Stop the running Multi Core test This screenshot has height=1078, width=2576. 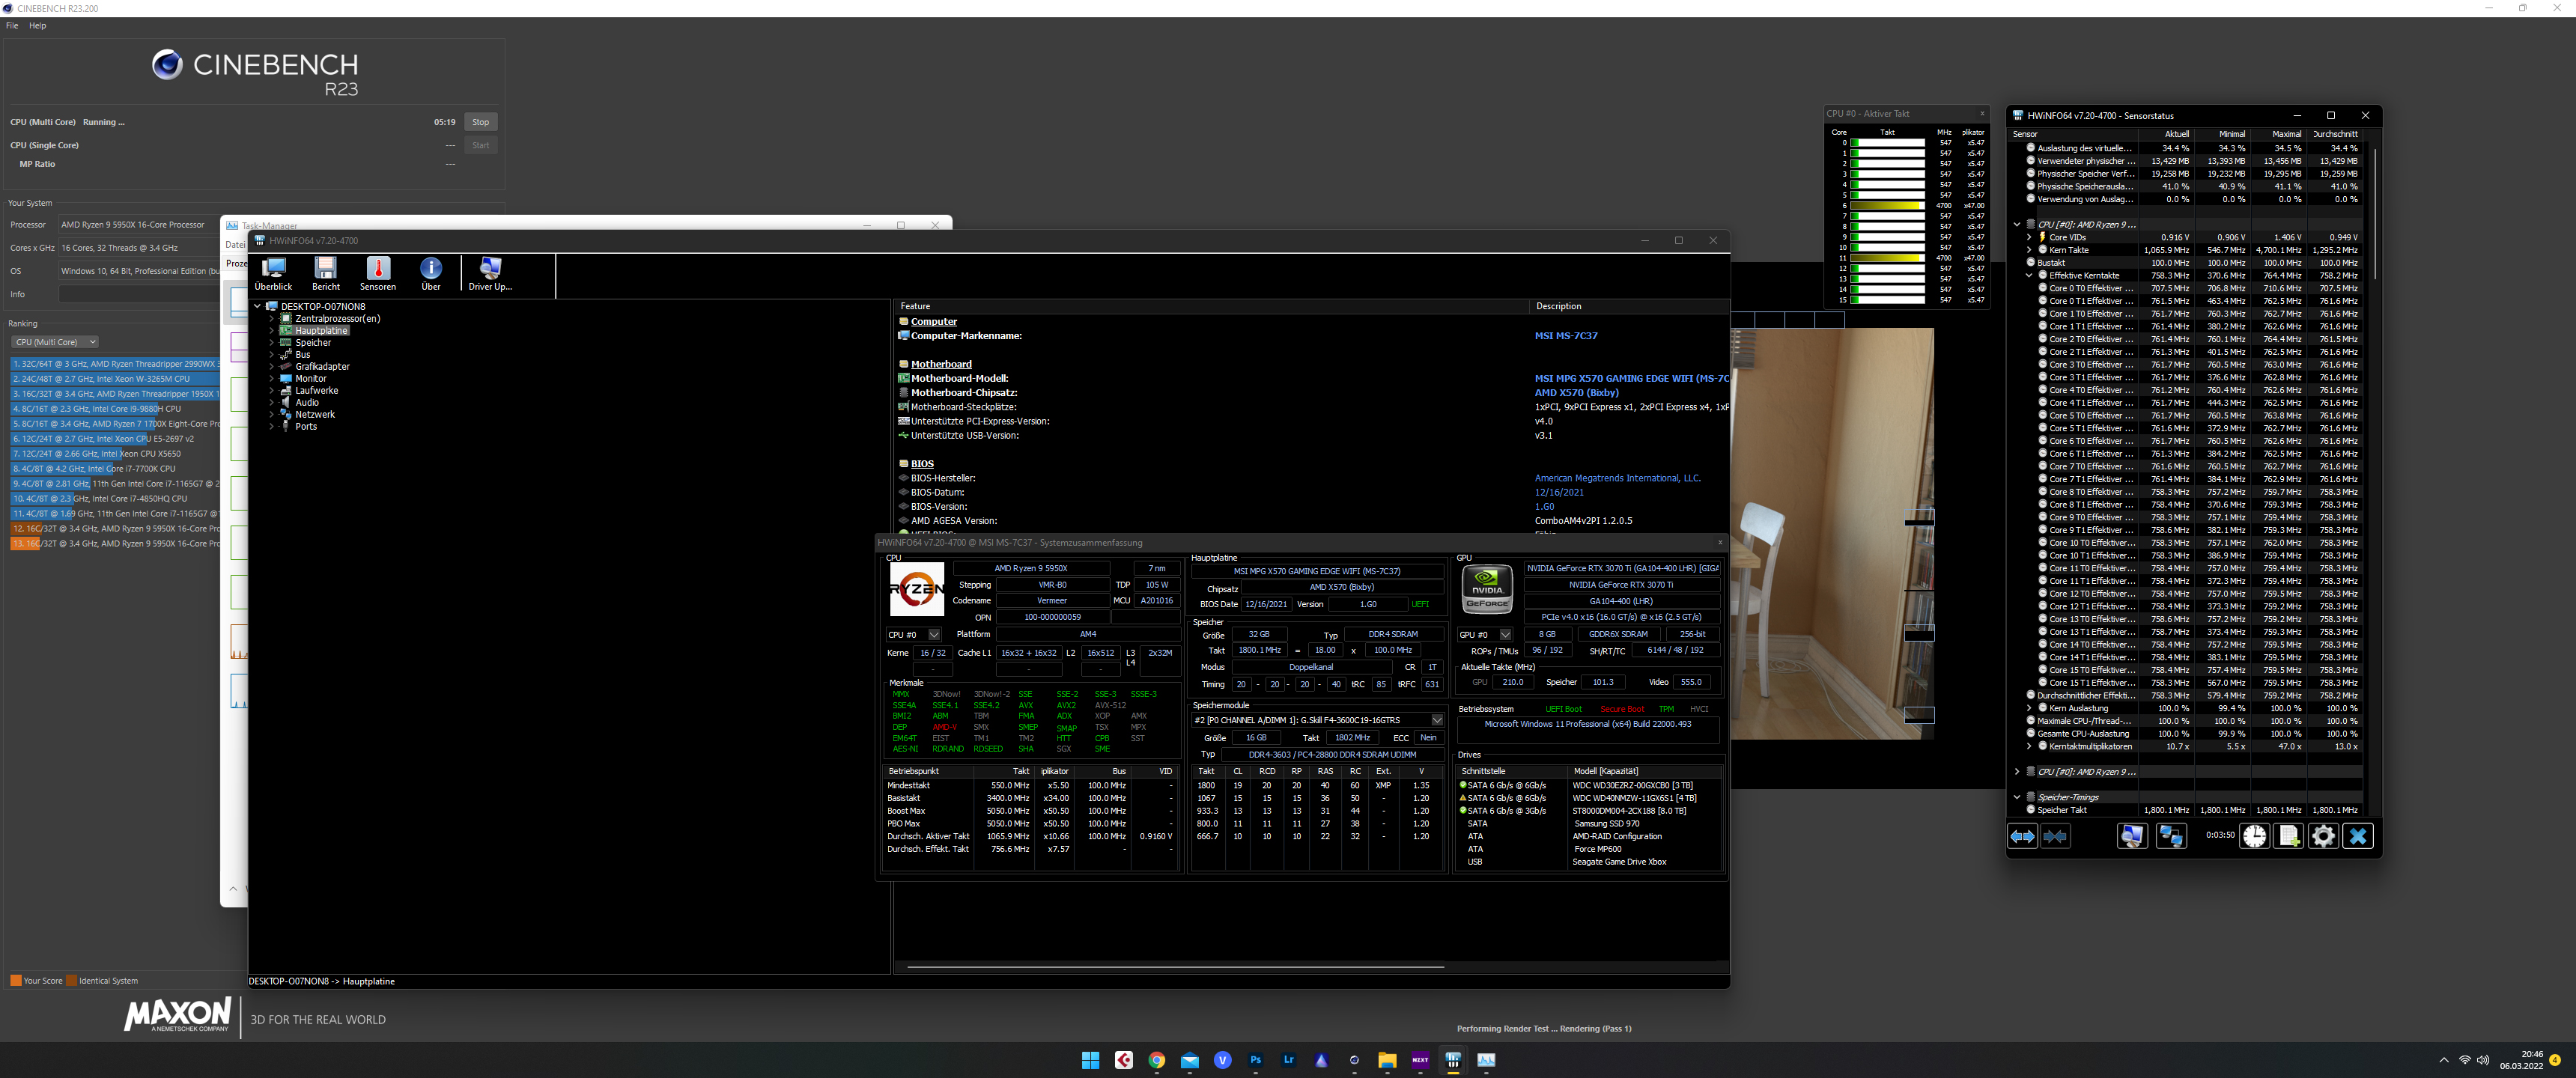coord(481,122)
